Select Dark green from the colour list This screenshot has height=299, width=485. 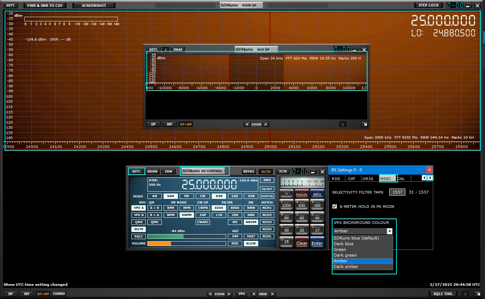click(345, 255)
